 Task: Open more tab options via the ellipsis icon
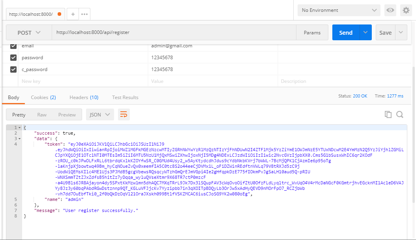84,13
